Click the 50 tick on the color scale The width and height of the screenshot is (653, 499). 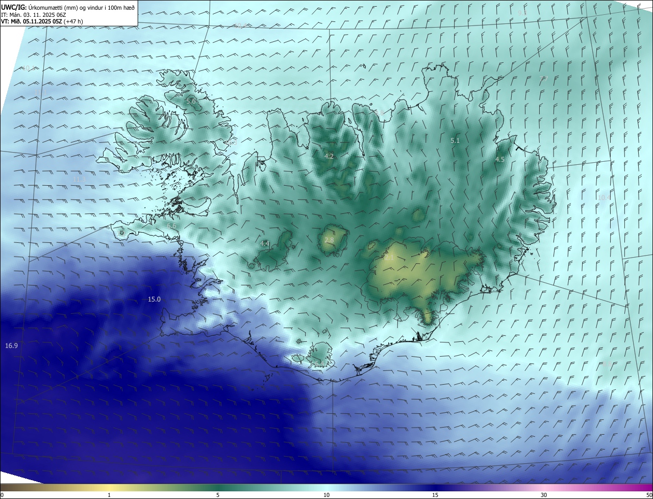(649, 495)
